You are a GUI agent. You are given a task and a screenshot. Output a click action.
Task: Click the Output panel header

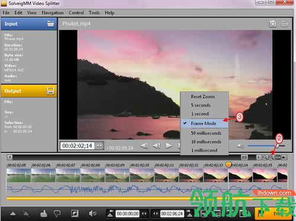pyautogui.click(x=29, y=91)
